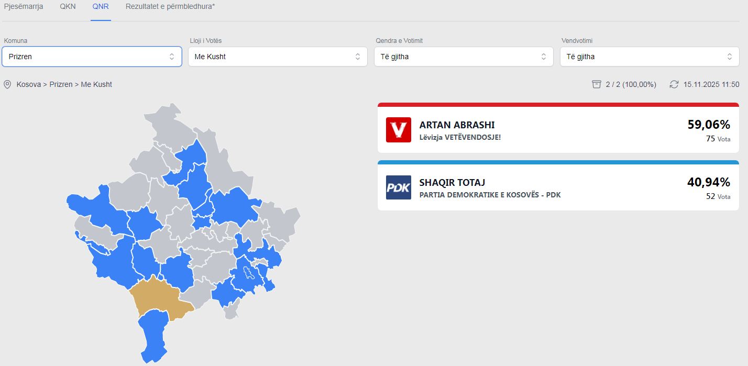Open the Rezultatet e përmbledhura tab

click(x=170, y=7)
